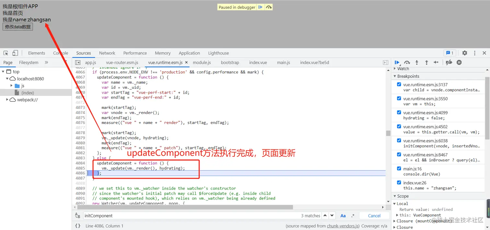Close the vue.runtime.esm.js file tab

click(x=186, y=63)
